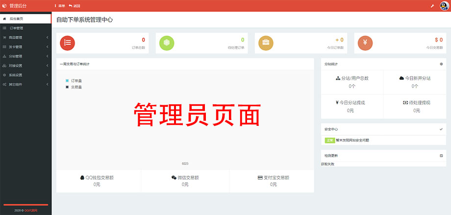Expand the 其它组件 chevron arrow
Screen dimensions: 451x215
pyautogui.click(x=48, y=85)
